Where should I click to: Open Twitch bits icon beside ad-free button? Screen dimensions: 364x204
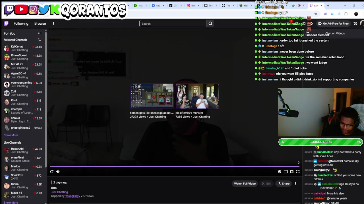[x=312, y=24]
